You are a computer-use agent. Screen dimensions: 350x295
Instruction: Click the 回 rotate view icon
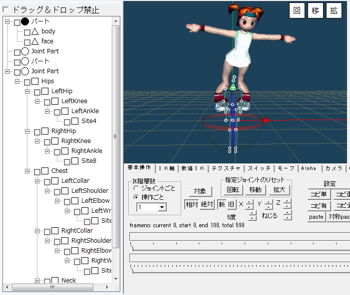[x=297, y=11]
